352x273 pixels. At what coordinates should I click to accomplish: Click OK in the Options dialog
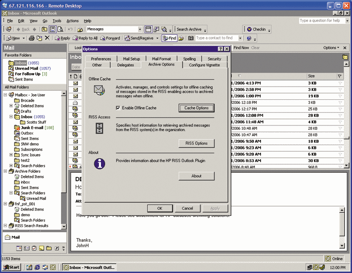(x=160, y=208)
